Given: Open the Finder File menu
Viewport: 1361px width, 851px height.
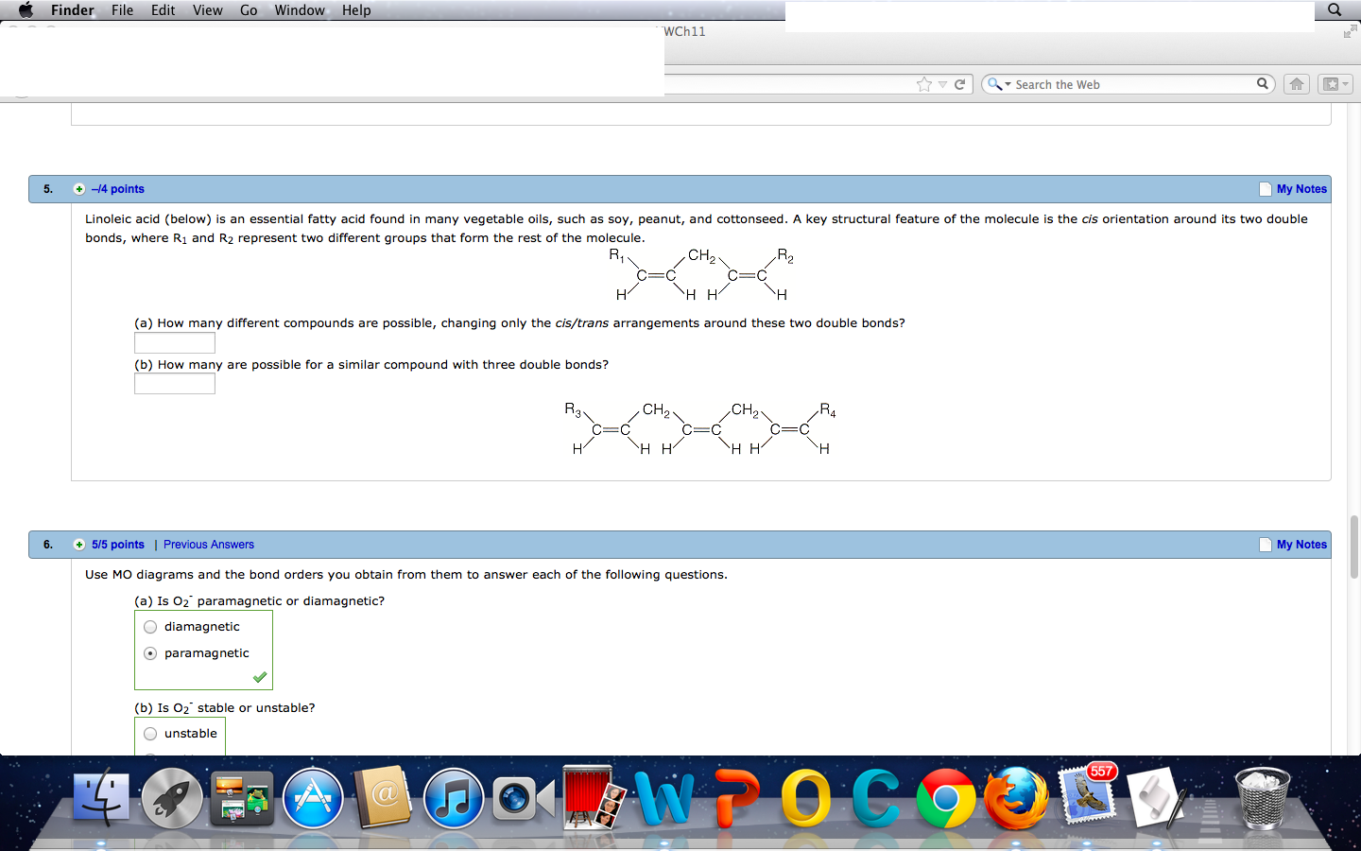Looking at the screenshot, I should coord(122,10).
